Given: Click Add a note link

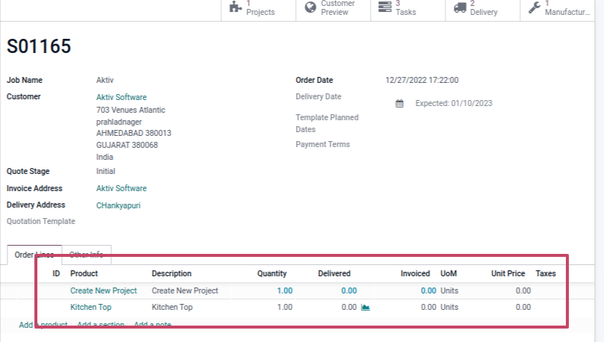Looking at the screenshot, I should tap(152, 325).
